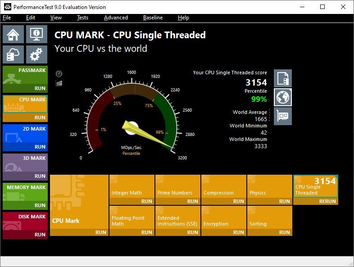This screenshot has width=354, height=267.
Task: Click the World Minimum value 42
Action: pos(263,133)
